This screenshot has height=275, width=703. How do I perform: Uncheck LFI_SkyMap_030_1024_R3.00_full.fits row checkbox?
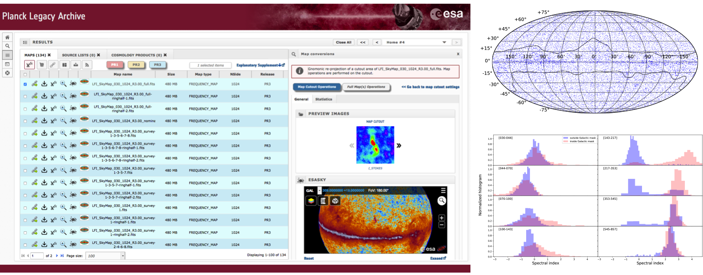[25, 84]
